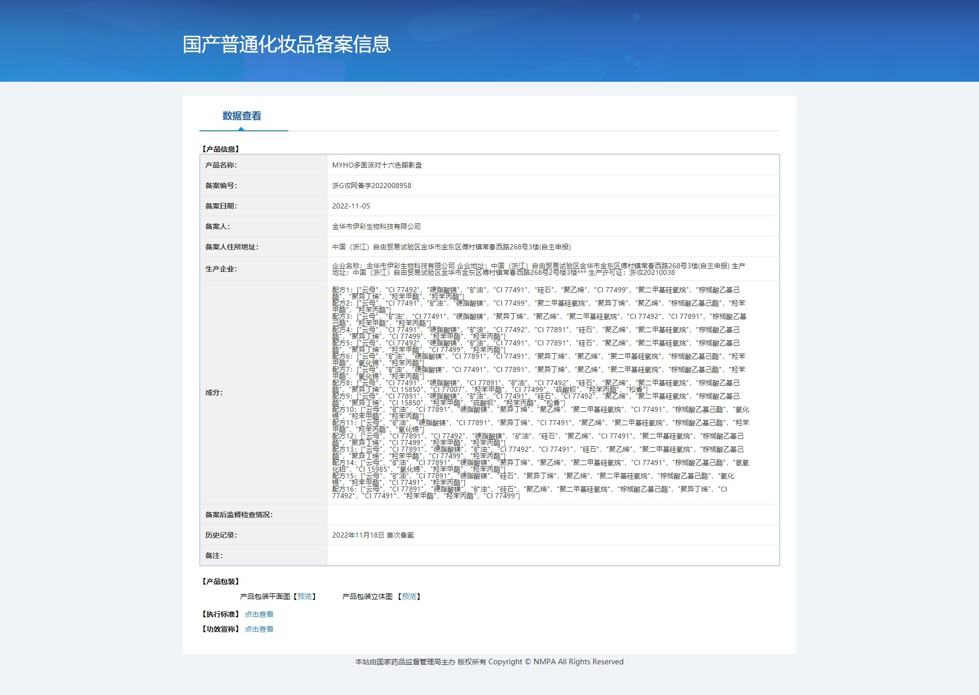979x695 pixels.
Task: Click the 配方16 ingredient line
Action: point(530,493)
